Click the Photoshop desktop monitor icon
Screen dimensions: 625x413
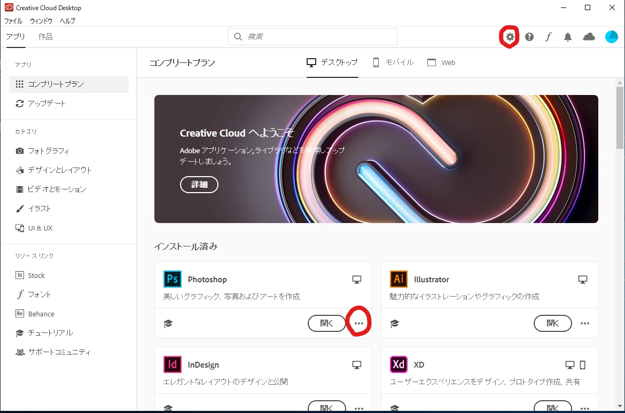357,280
